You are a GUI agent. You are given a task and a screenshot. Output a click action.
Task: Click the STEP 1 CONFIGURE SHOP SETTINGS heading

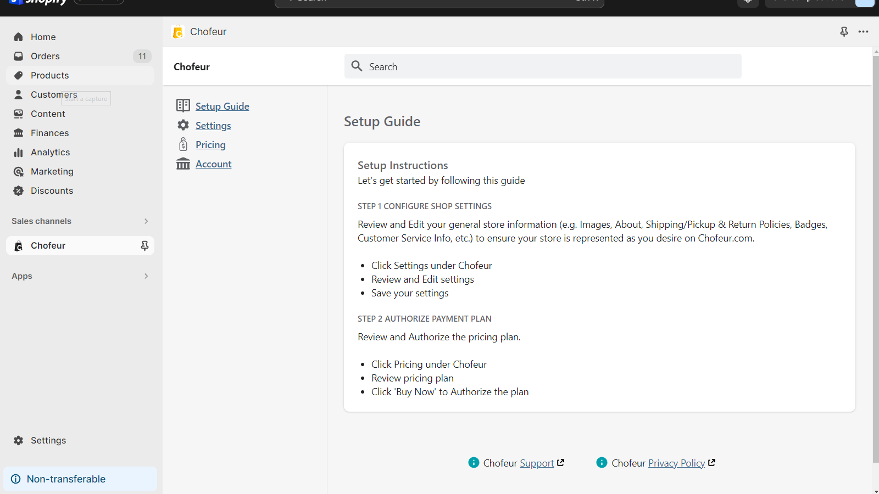click(425, 206)
